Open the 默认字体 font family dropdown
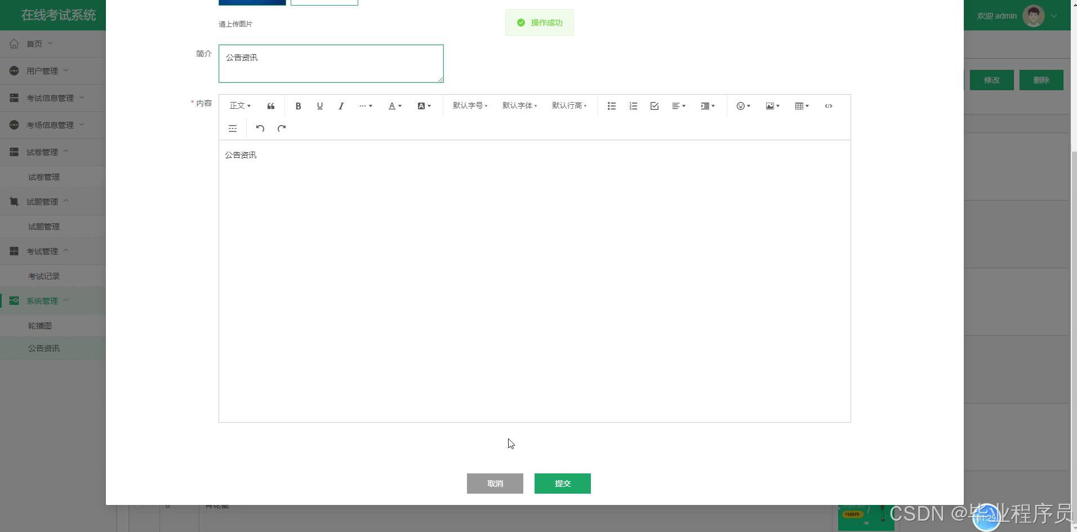 coord(520,106)
